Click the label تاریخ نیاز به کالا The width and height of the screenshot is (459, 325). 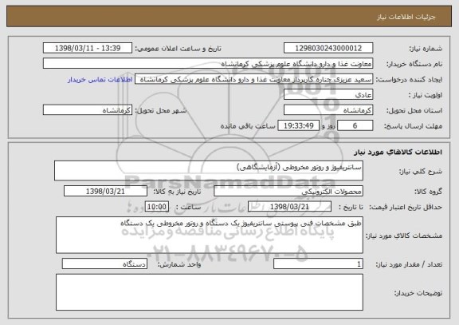pyautogui.click(x=177, y=192)
